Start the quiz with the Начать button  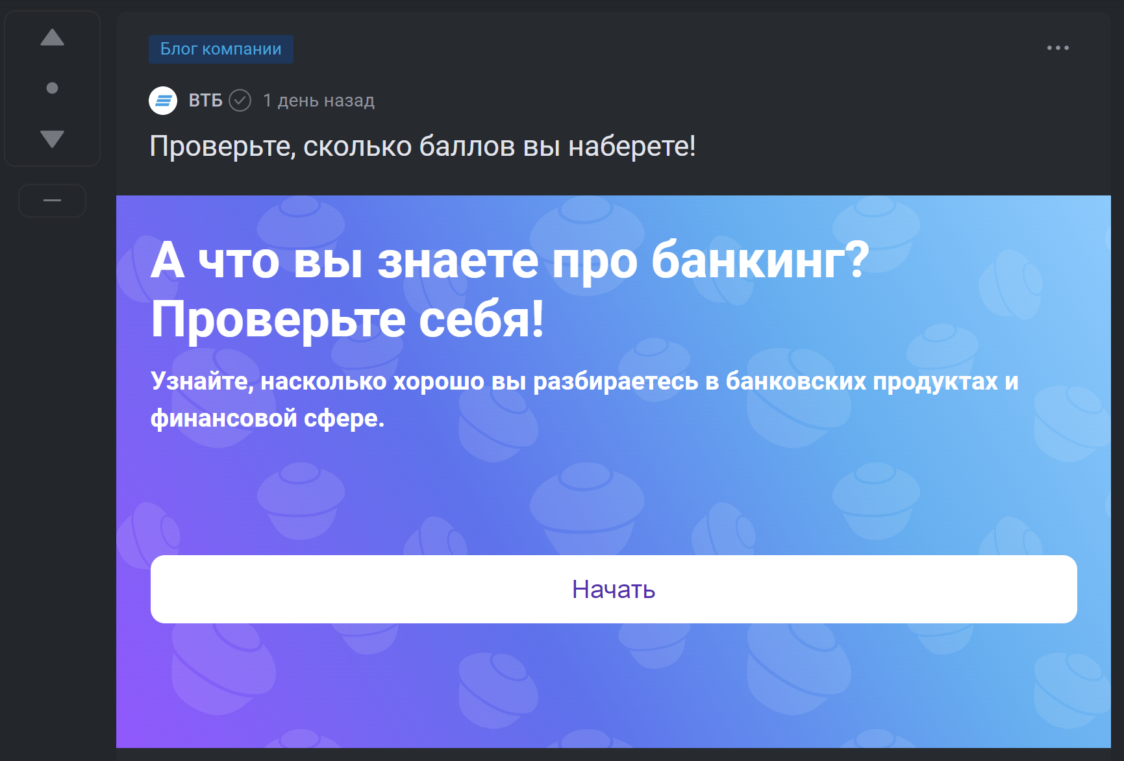pos(614,589)
